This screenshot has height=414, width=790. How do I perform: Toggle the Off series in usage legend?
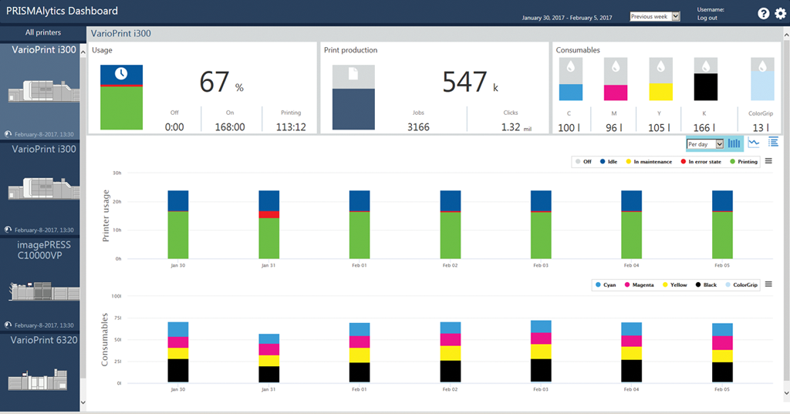pyautogui.click(x=583, y=162)
